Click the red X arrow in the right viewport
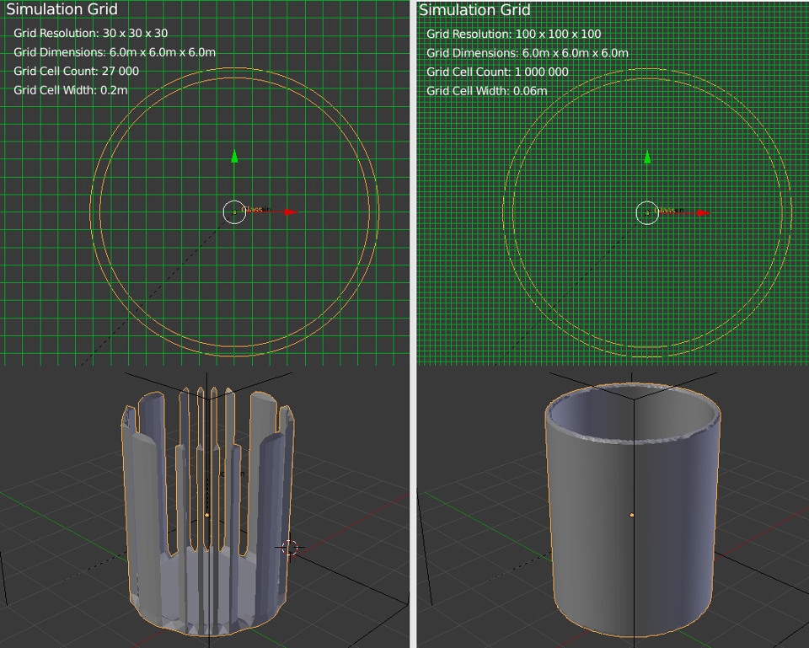The image size is (809, 648). 702,214
